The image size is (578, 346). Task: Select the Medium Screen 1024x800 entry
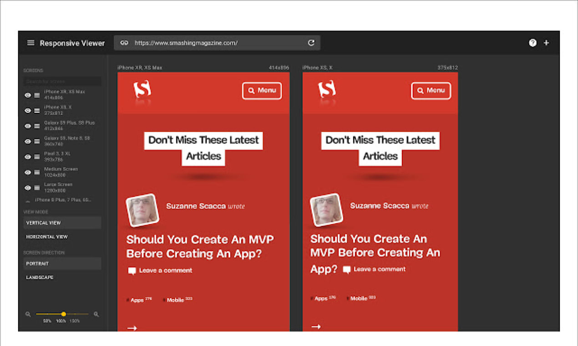coord(61,172)
